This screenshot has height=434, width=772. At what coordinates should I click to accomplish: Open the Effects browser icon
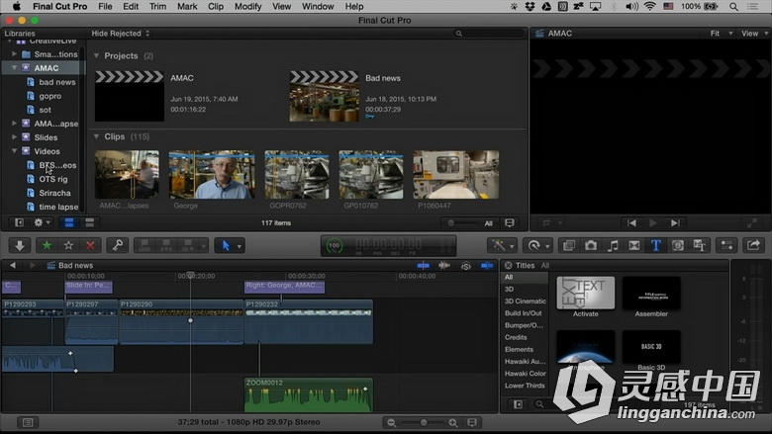coord(569,245)
